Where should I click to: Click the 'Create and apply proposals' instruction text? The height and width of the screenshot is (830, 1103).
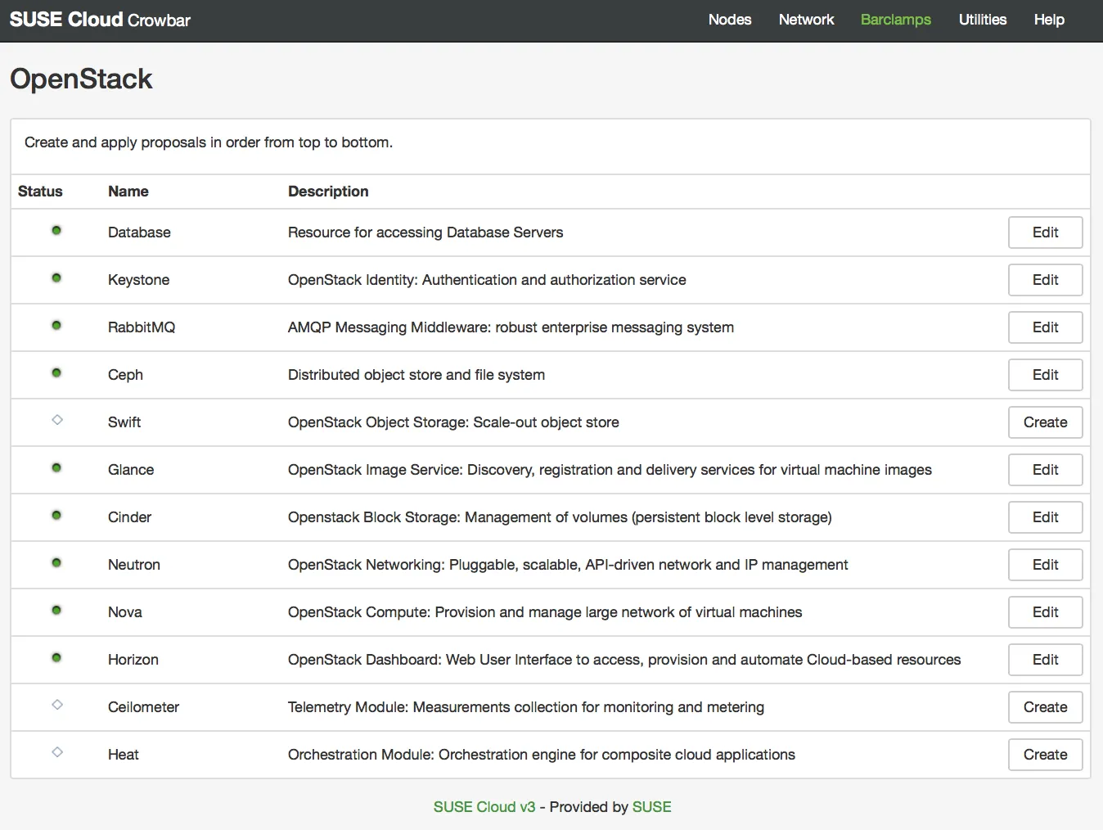(209, 142)
